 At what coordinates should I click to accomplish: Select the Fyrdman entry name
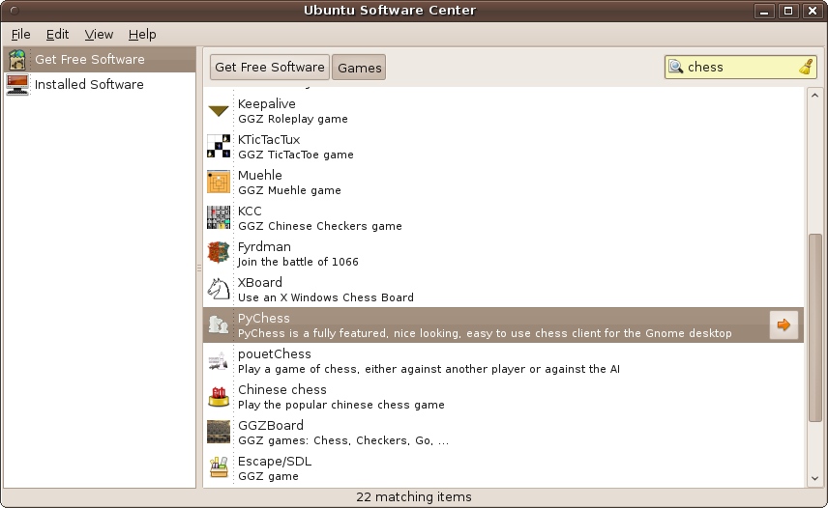coord(264,247)
